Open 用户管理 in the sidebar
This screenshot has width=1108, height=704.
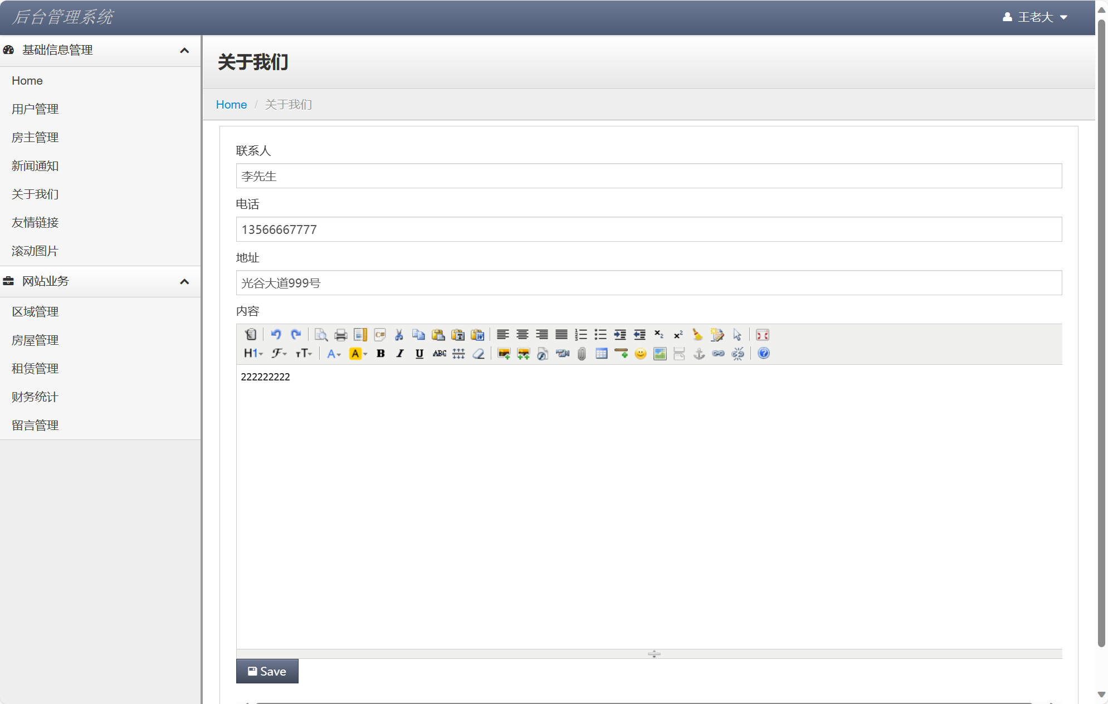click(x=35, y=109)
